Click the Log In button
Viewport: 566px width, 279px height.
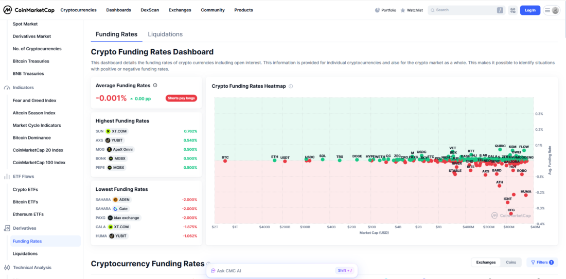[x=530, y=10]
